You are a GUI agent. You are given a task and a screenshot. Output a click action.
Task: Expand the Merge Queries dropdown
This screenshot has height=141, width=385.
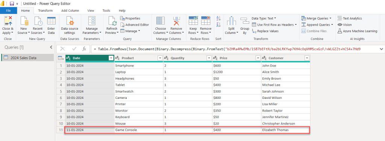point(330,18)
